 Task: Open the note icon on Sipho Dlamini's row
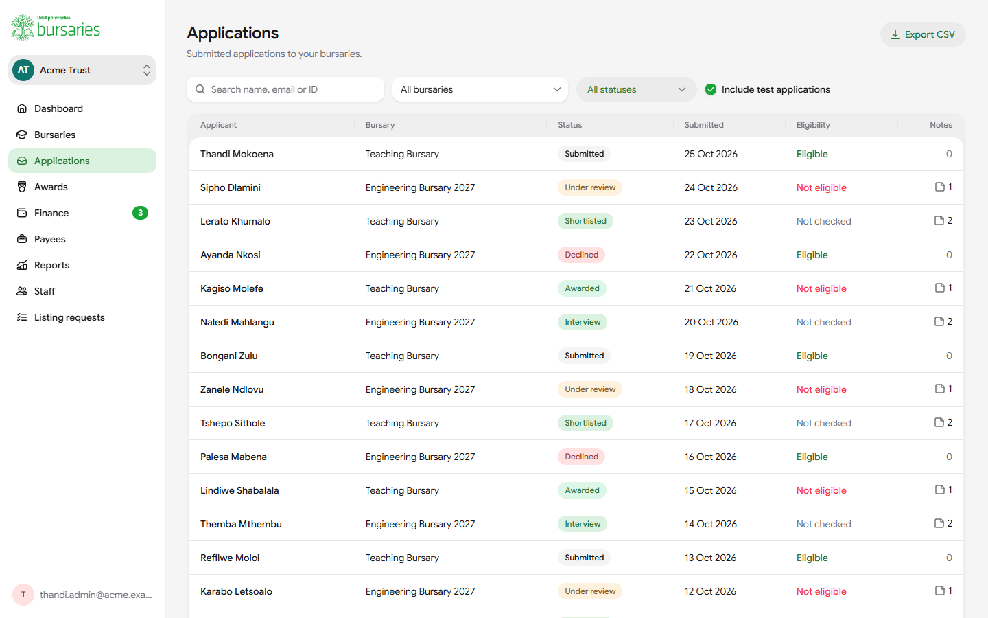(x=940, y=187)
